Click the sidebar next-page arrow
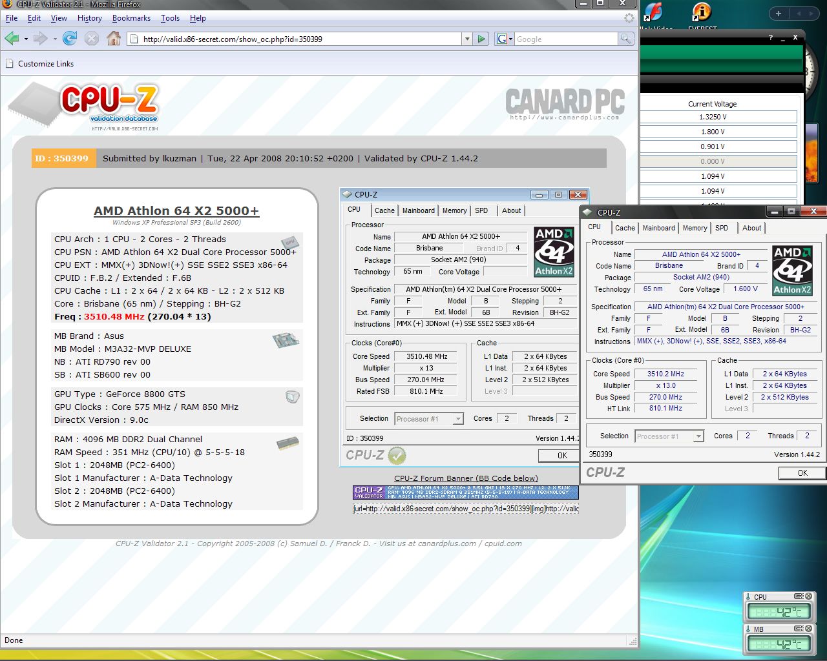Viewport: 827px width, 661px height. point(813,13)
